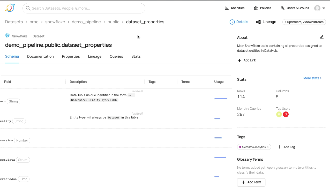Expand More stats link
The height and width of the screenshot is (193, 330).
[x=312, y=78]
